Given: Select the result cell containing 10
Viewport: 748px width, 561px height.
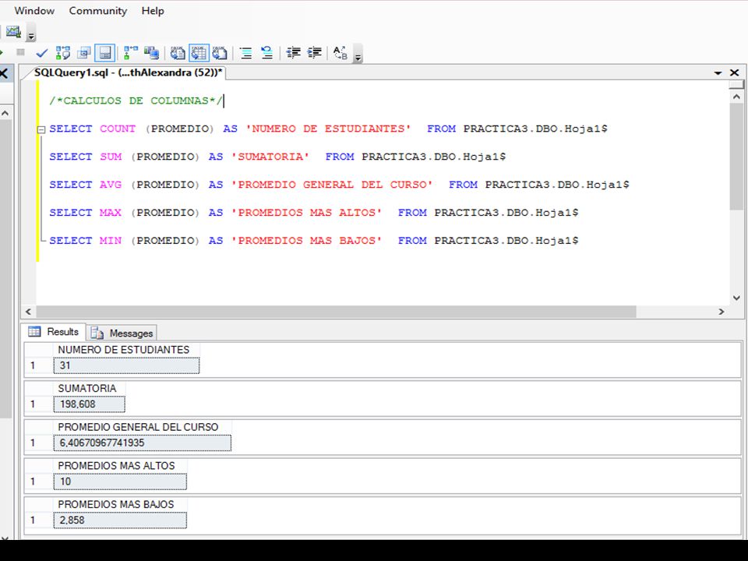Looking at the screenshot, I should point(120,482).
